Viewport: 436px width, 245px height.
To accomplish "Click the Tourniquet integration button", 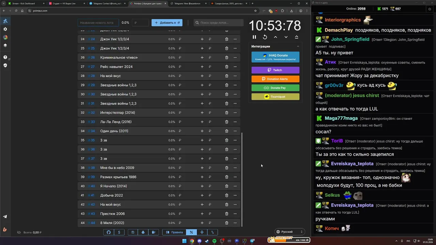I will coord(275,97).
